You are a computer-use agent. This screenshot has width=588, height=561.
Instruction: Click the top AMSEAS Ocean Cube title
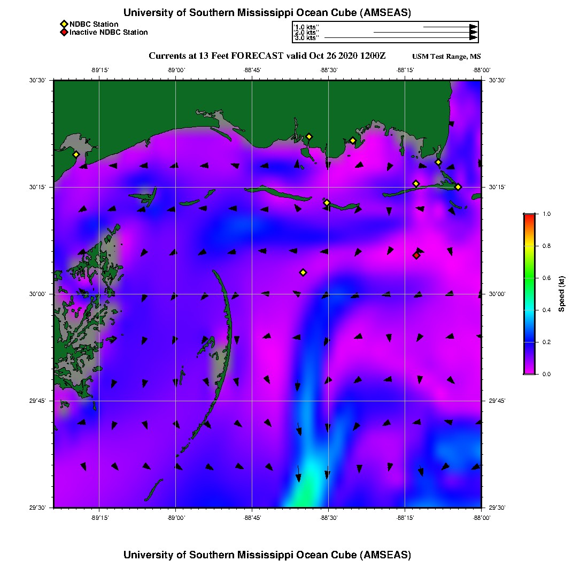267,12
